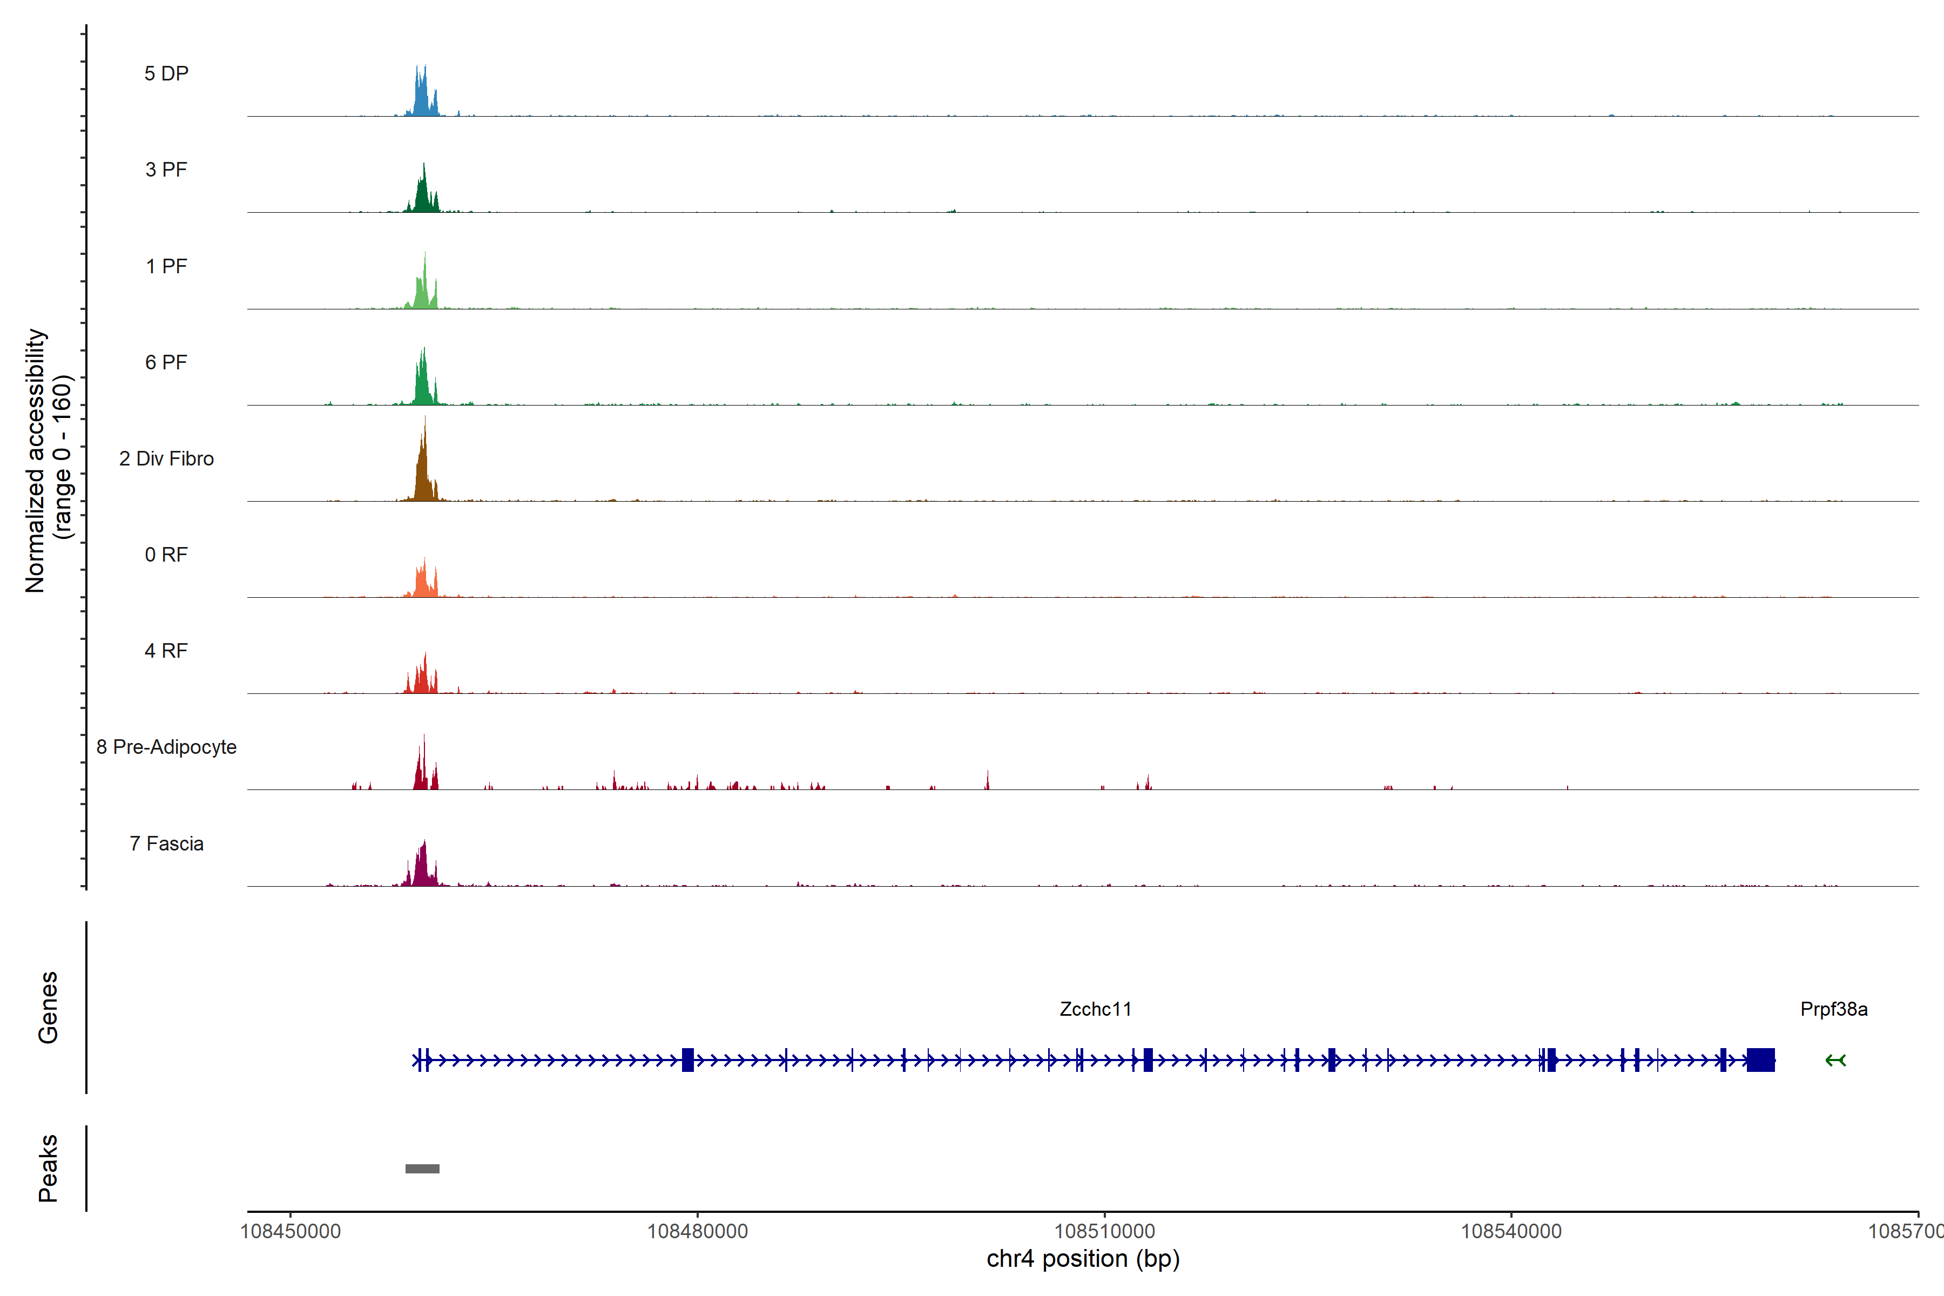Click the gray peak region bar

click(422, 1169)
